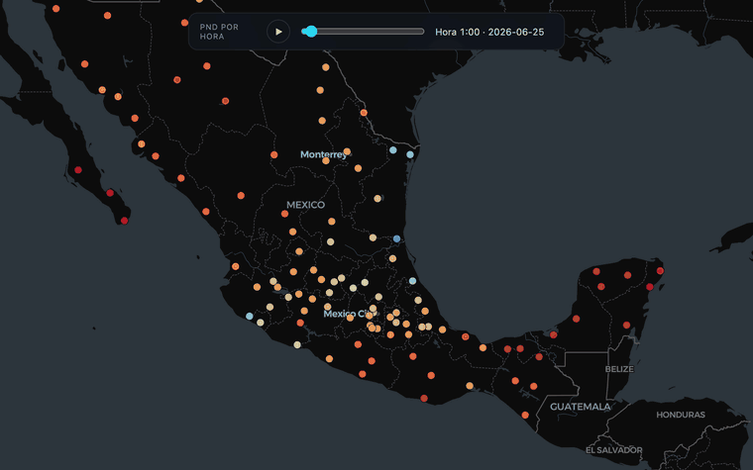Image resolution: width=753 pixels, height=470 pixels.
Task: Jump to the end of the hour slider track
Action: point(422,32)
